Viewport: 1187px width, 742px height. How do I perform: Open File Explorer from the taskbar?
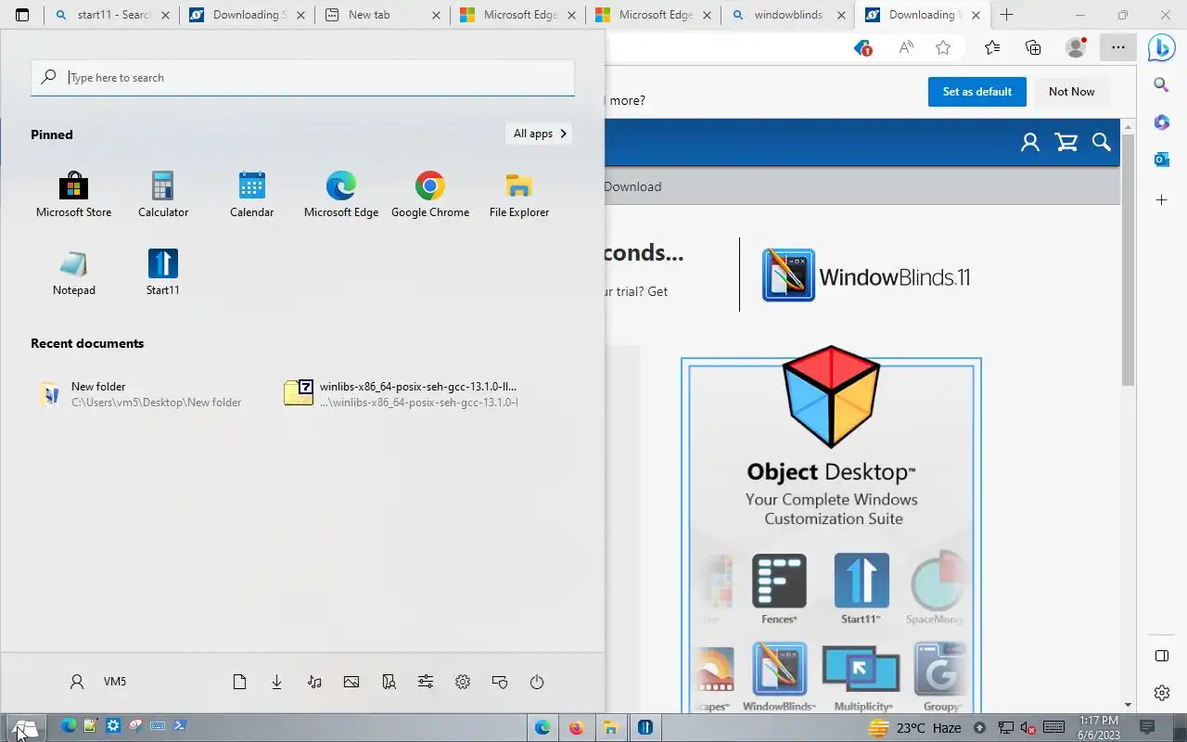point(611,728)
